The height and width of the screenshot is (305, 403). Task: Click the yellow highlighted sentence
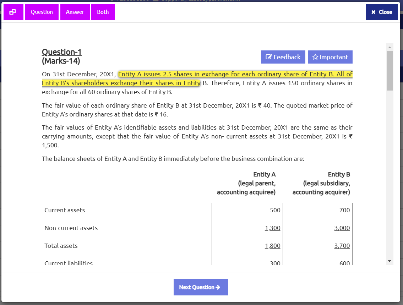(235, 75)
